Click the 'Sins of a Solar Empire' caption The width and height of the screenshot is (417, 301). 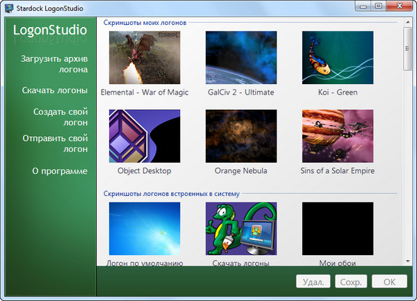click(x=338, y=171)
